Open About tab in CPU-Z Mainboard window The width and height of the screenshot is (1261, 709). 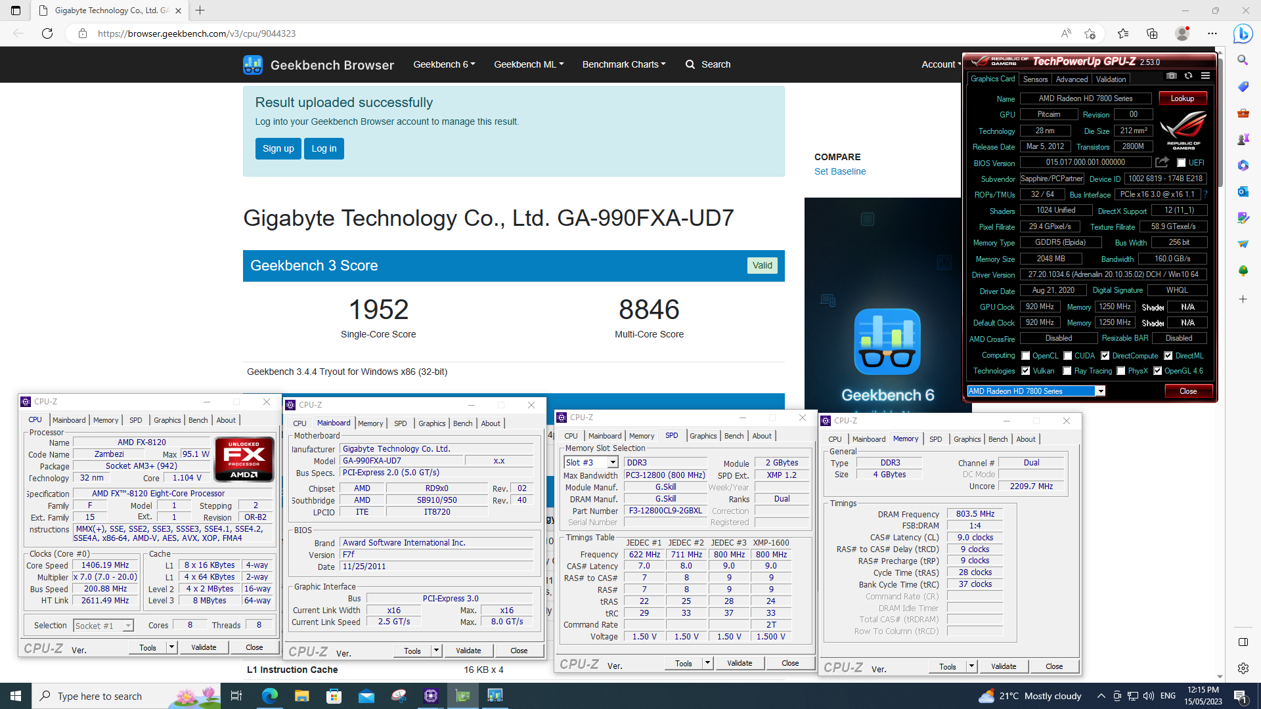[491, 423]
